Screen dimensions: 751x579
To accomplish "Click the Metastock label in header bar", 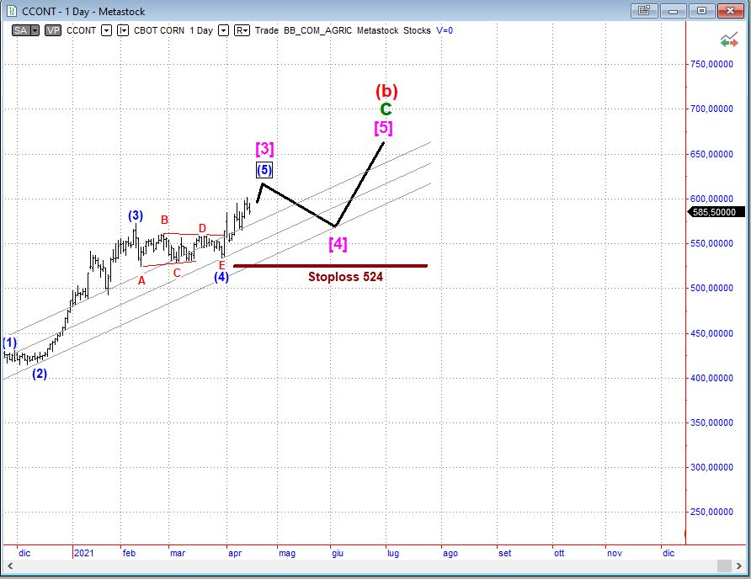I will (x=377, y=30).
